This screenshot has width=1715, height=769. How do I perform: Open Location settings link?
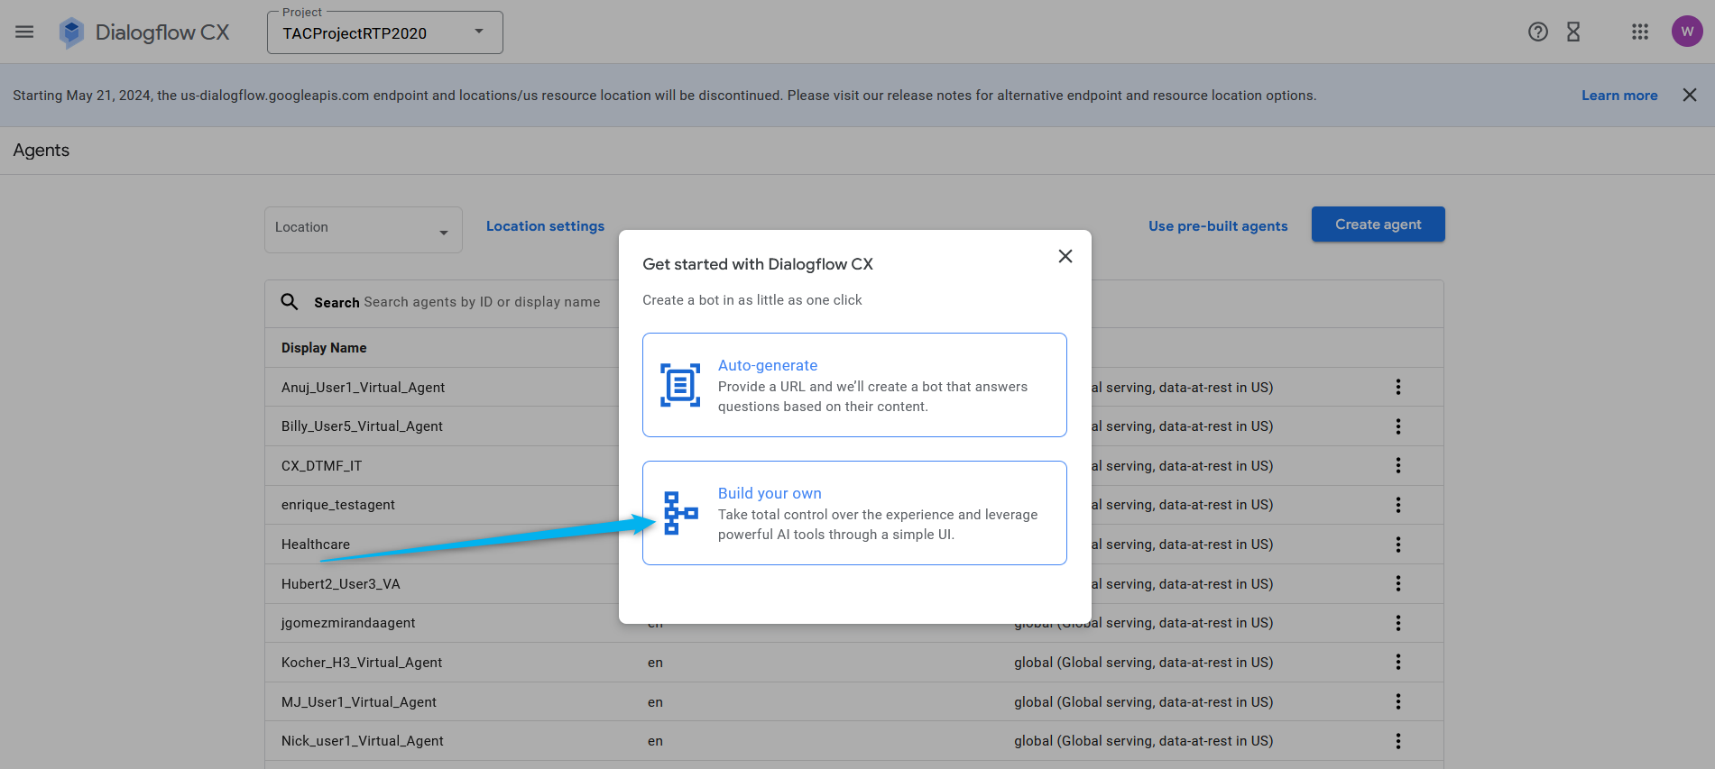click(x=545, y=226)
